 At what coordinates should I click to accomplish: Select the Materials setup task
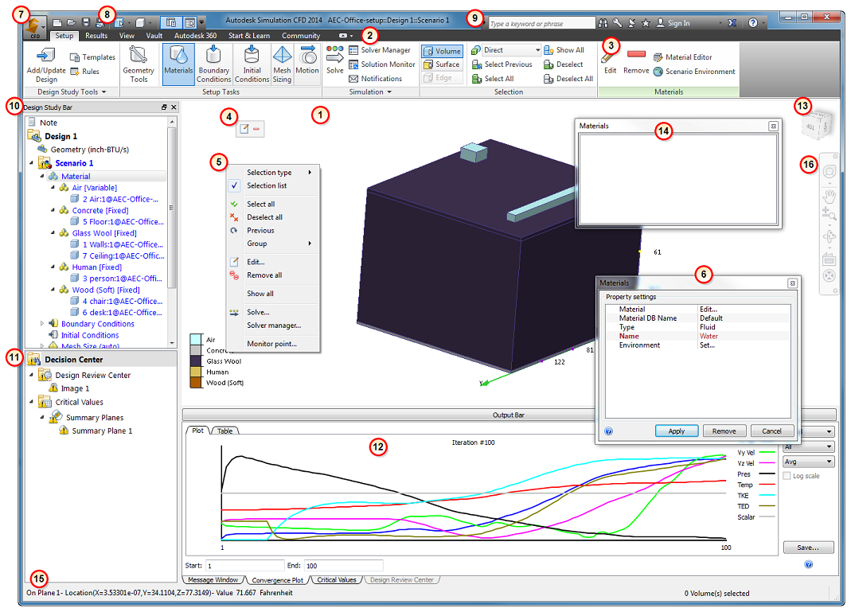(178, 64)
